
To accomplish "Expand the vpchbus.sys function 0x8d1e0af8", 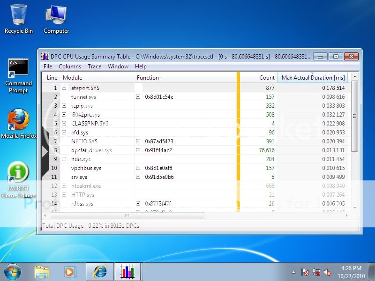I will [x=138, y=168].
